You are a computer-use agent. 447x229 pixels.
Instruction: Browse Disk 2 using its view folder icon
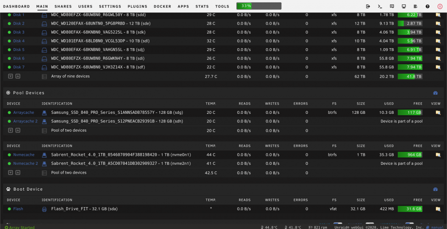click(x=438, y=24)
